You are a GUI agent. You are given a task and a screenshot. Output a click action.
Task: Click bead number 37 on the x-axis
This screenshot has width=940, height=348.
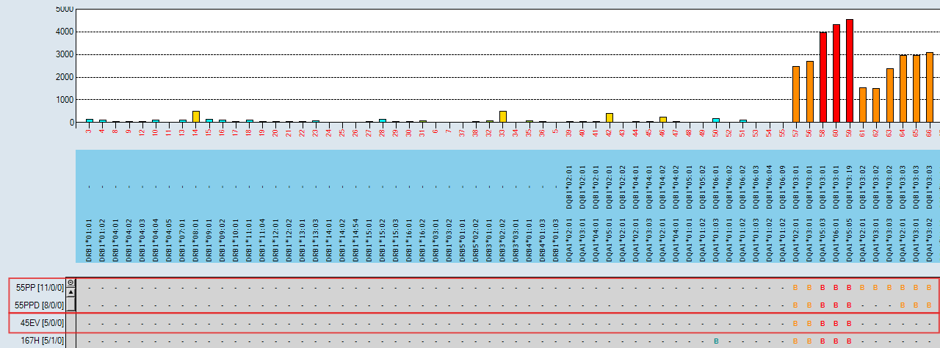463,131
